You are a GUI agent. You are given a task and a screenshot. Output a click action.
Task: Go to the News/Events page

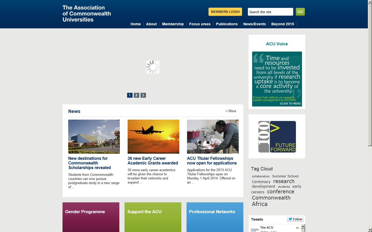pyautogui.click(x=254, y=24)
